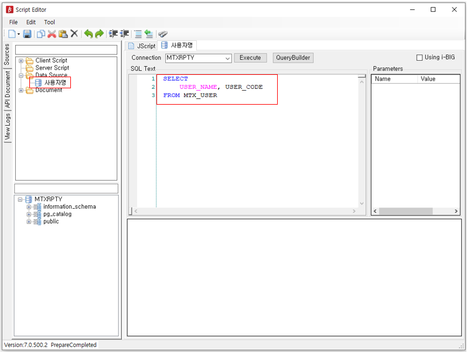The image size is (467, 352).
Task: Collapse the Data Source folder
Action: pos(21,75)
